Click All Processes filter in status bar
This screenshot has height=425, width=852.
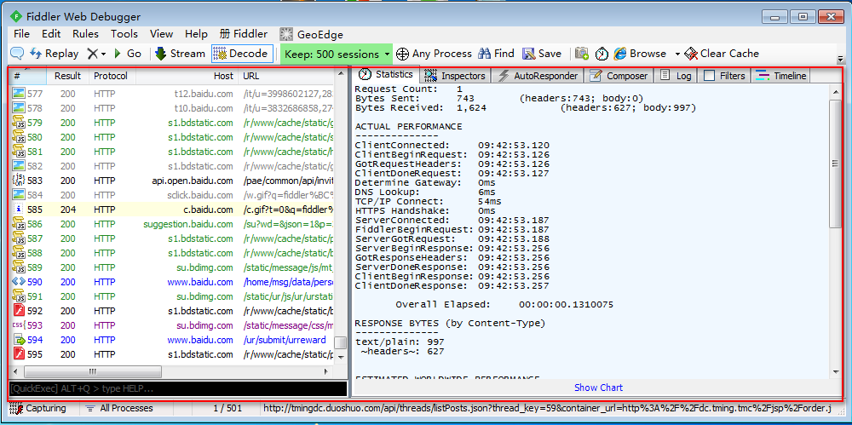(119, 408)
